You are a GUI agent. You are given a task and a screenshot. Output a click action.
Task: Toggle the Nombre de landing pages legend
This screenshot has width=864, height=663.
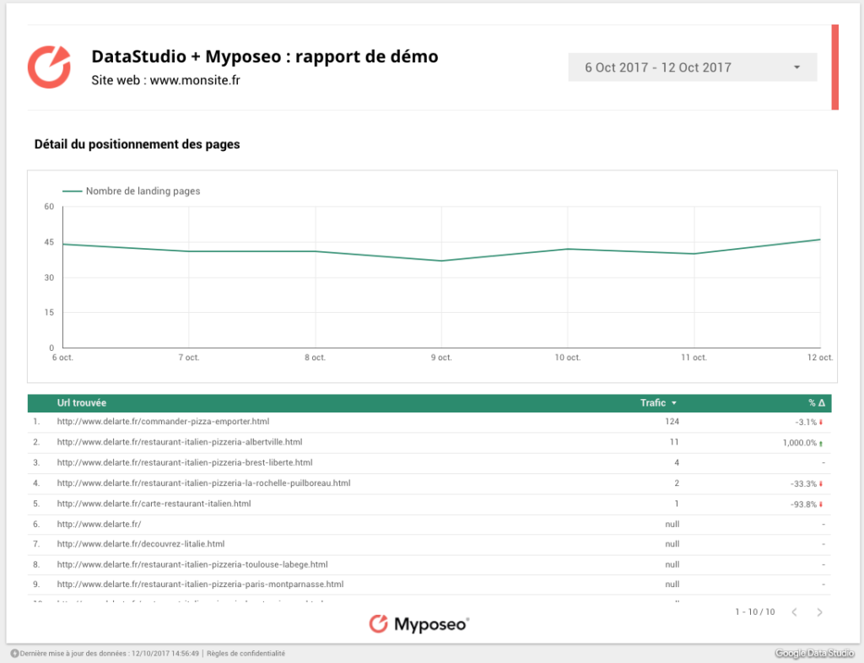(131, 191)
